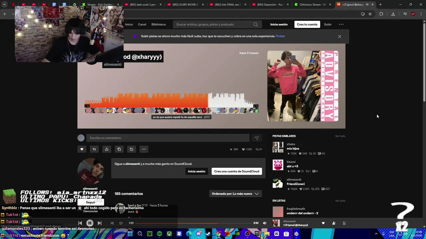The width and height of the screenshot is (426, 239).
Task: Skip to next track in player bar
Action: [x=100, y=223]
